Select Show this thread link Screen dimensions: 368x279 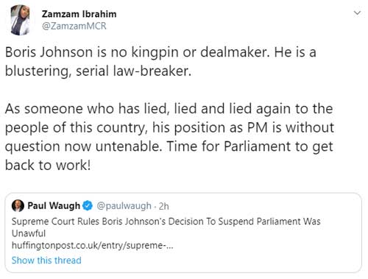coord(46,260)
